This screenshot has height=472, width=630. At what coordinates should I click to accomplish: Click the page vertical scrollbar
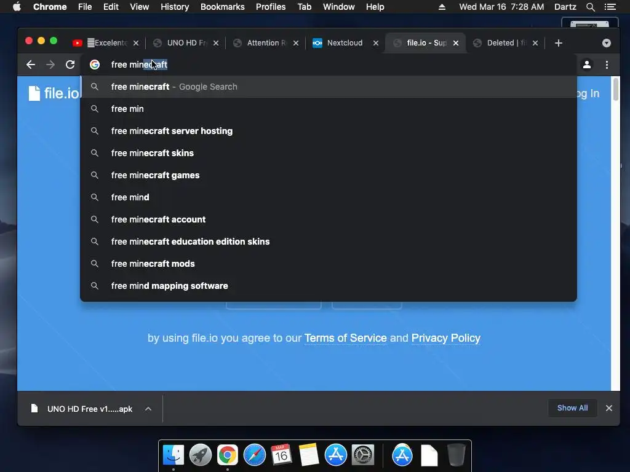(x=615, y=90)
